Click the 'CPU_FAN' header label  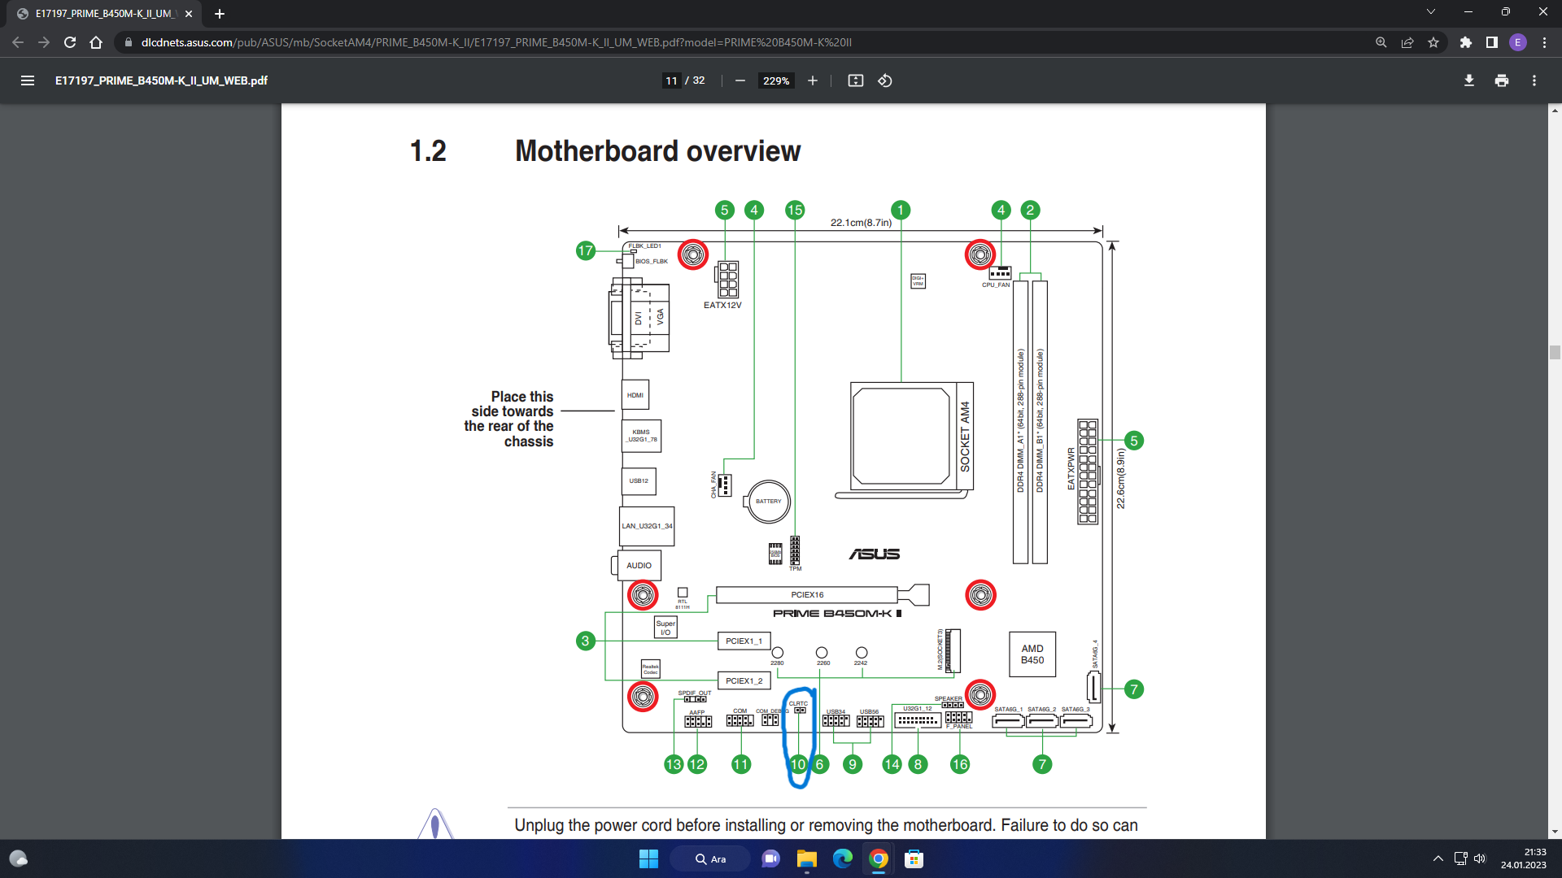coord(996,285)
